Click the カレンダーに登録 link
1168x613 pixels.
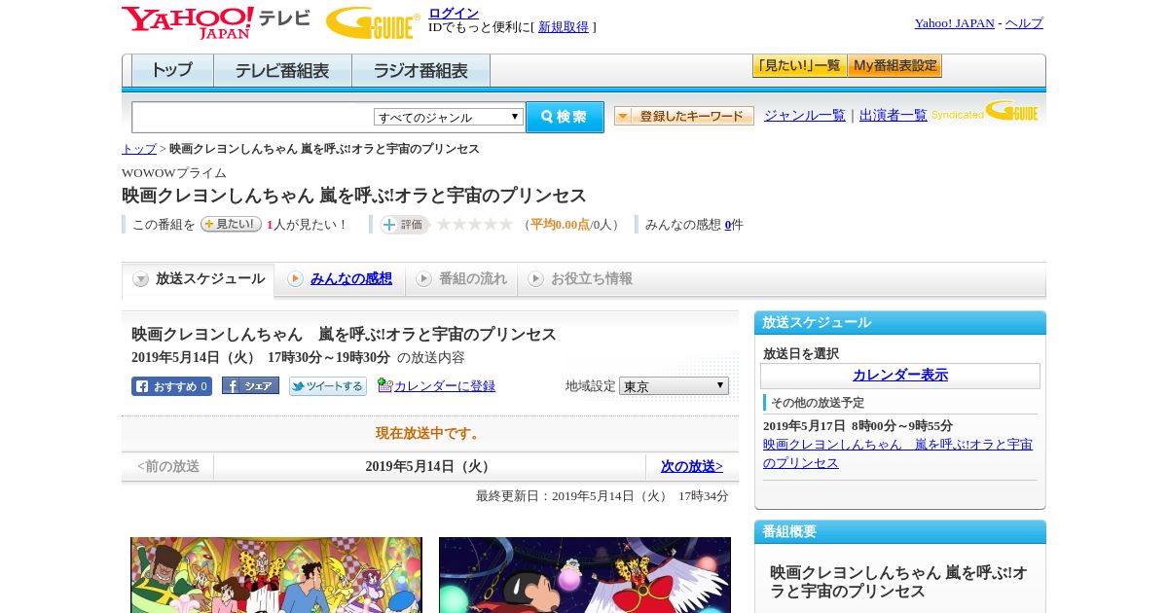pos(445,386)
